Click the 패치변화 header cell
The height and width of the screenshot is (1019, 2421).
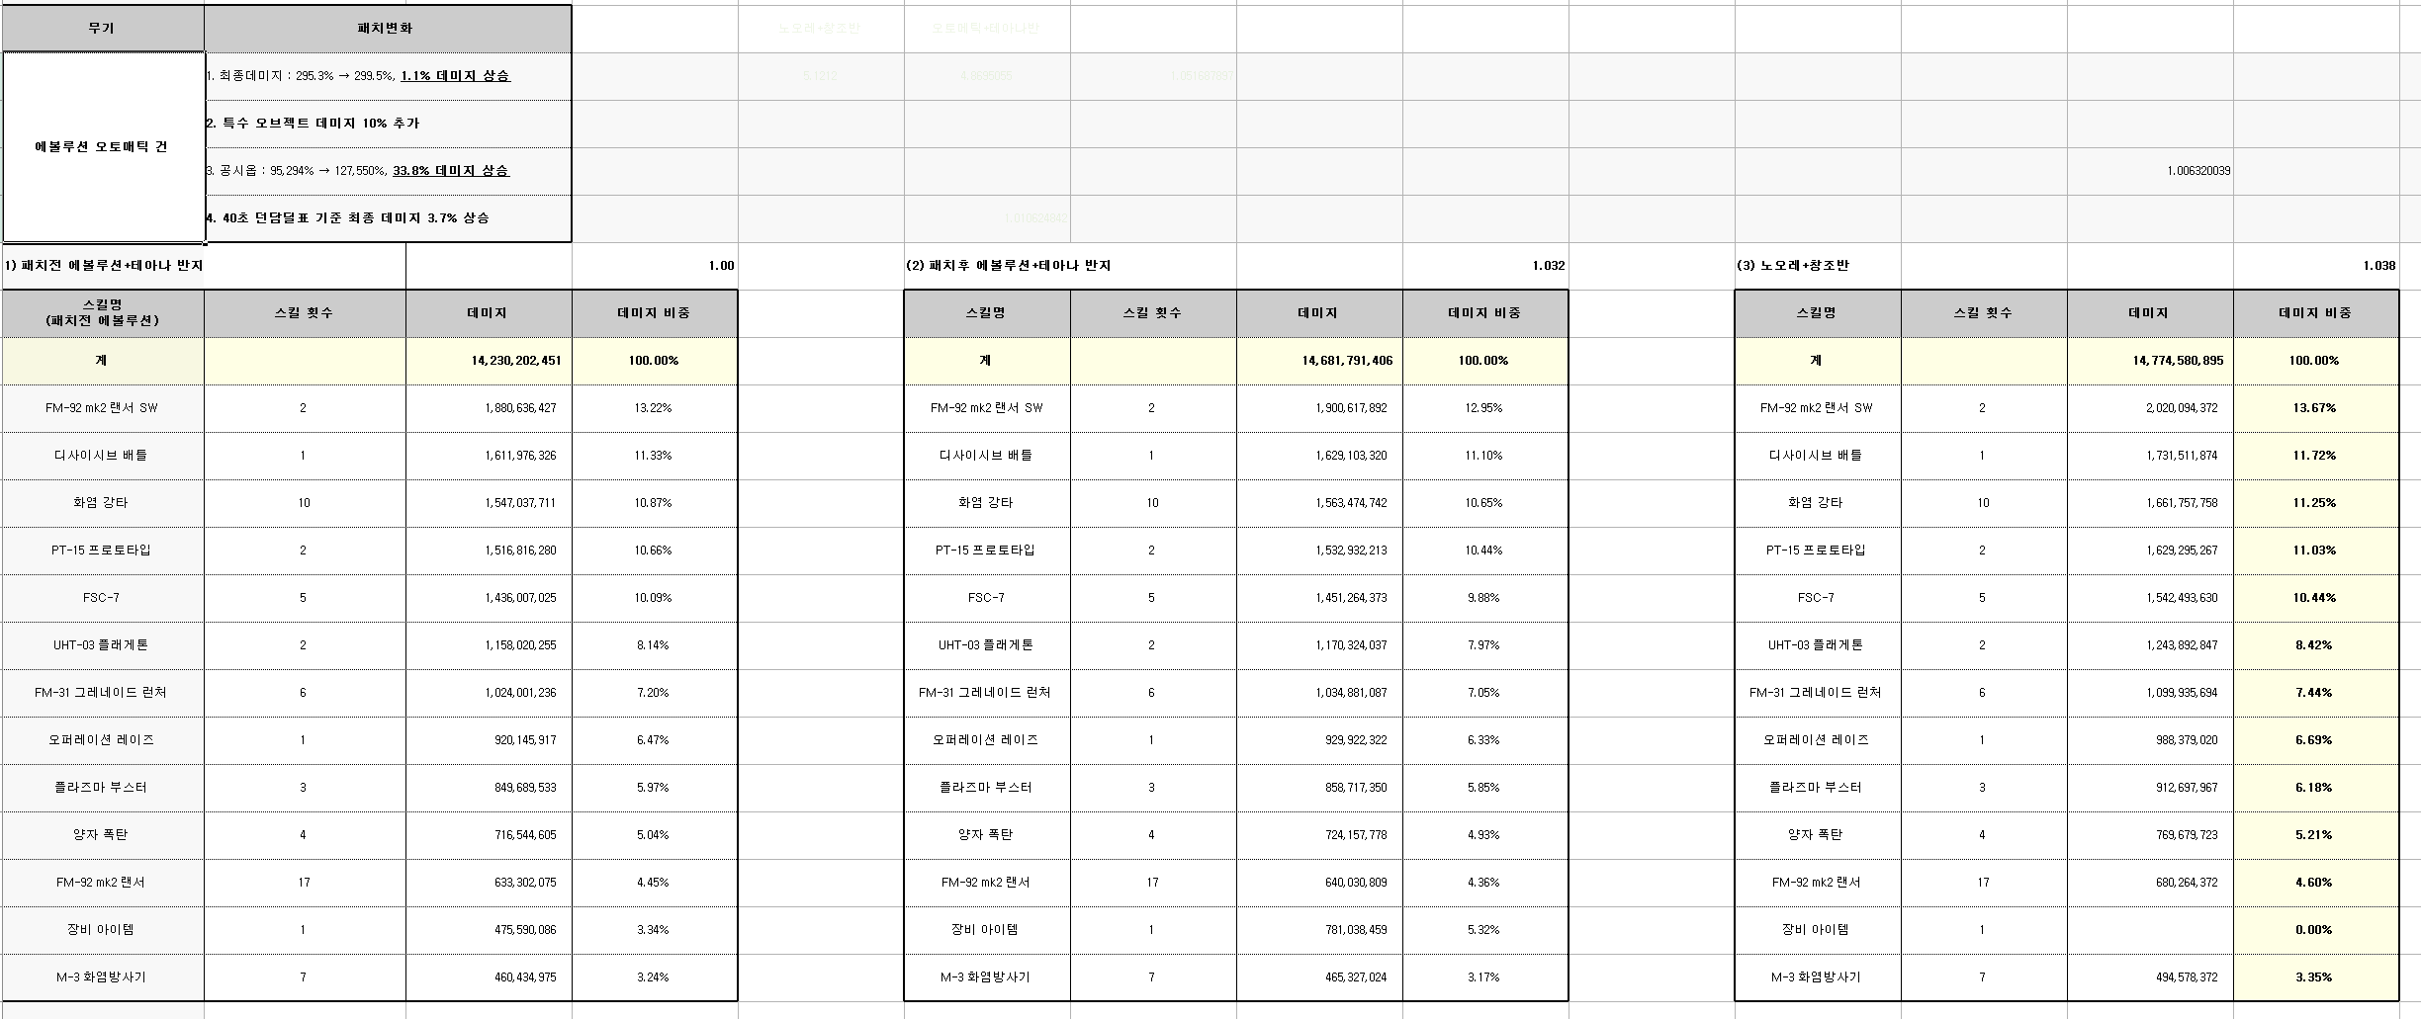tap(387, 29)
